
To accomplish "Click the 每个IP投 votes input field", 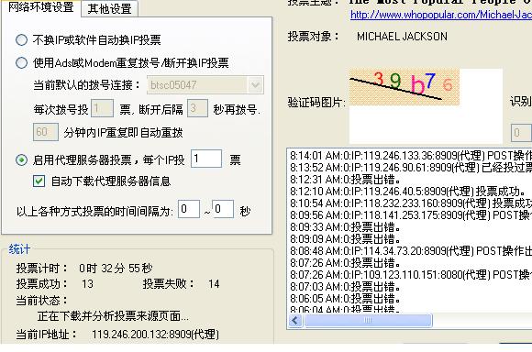I will [206, 159].
